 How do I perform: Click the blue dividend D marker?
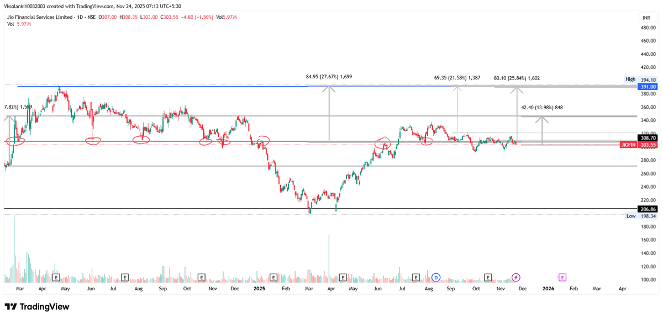point(436,277)
